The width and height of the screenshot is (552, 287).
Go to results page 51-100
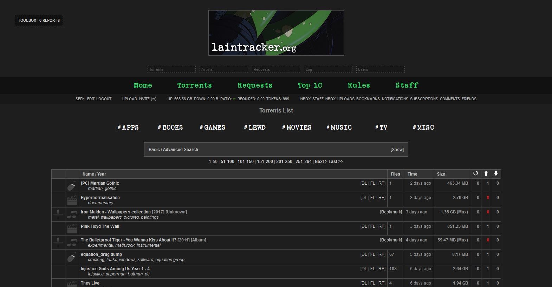227,162
